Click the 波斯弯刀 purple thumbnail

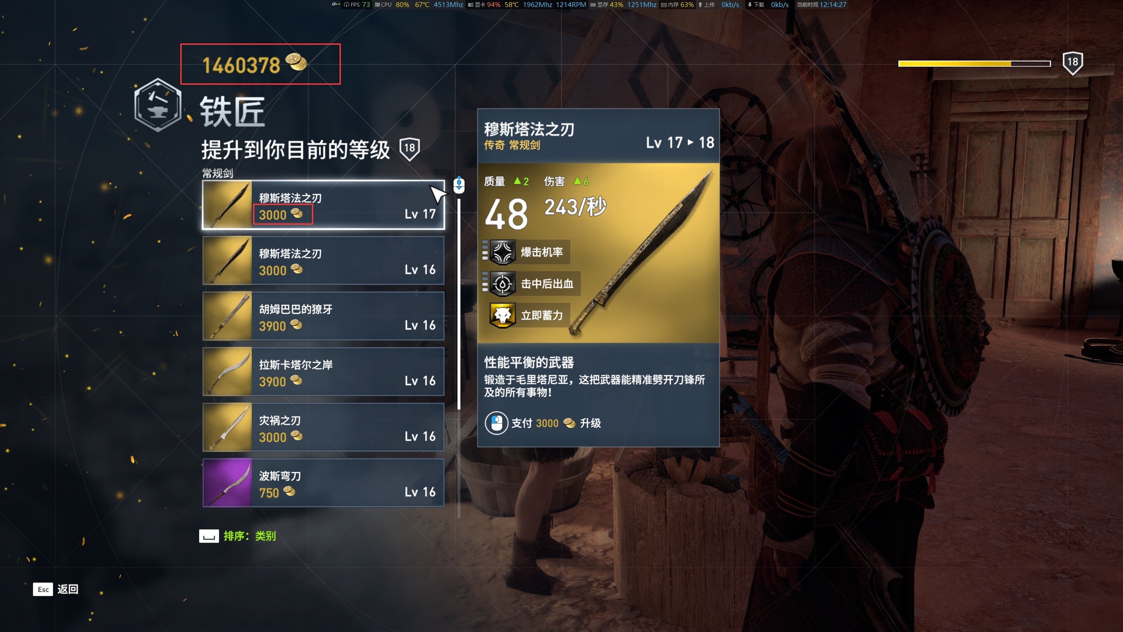[x=227, y=483]
